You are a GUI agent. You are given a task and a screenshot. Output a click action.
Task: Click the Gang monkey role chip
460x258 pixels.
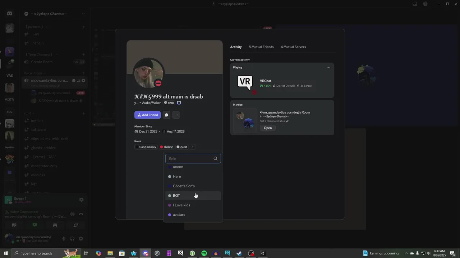[146, 147]
